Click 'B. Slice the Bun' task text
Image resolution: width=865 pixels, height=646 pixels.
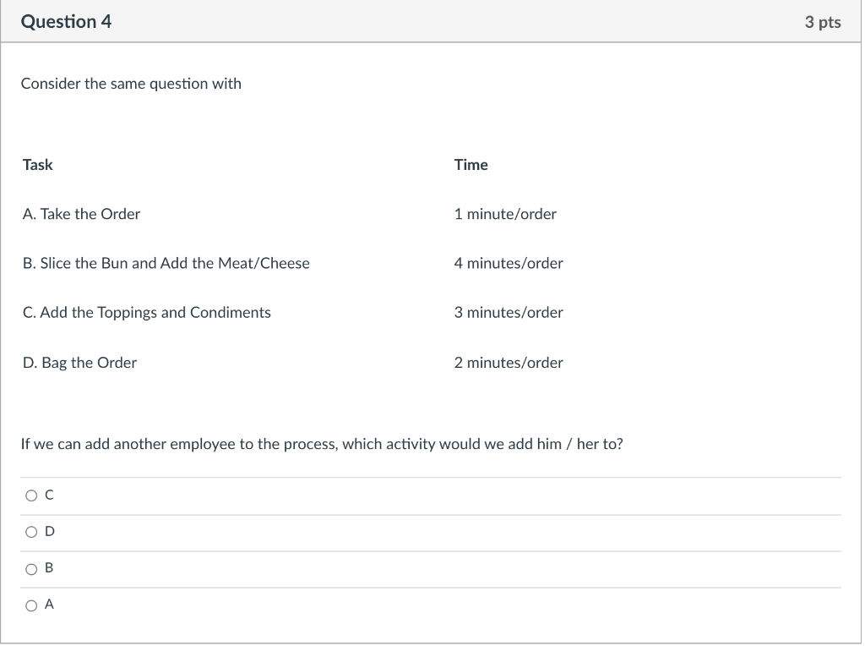166,263
